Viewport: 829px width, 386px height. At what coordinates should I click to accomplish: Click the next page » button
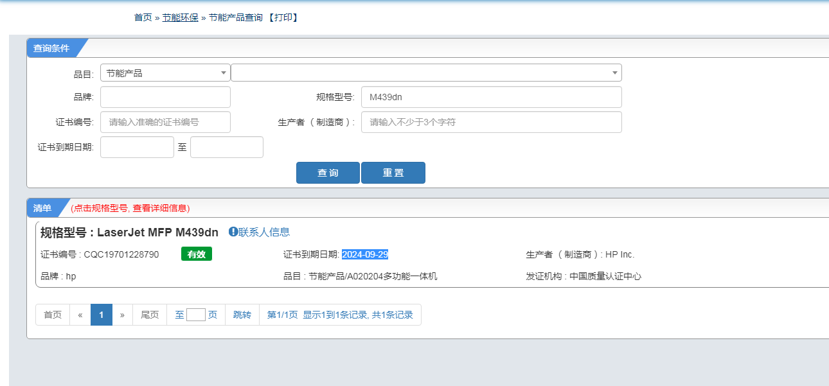pyautogui.click(x=122, y=315)
